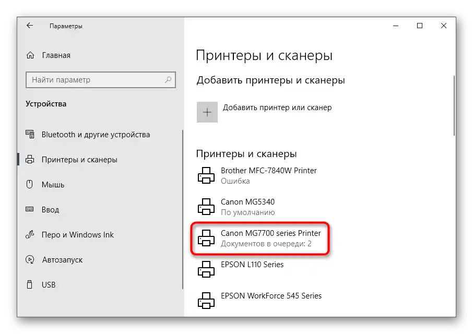Select Принтеры и сканеры in sidebar
The height and width of the screenshot is (334, 473).
[79, 160]
